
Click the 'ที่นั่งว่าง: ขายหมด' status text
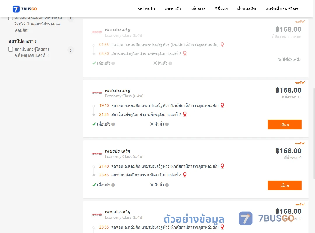pyautogui.click(x=286, y=36)
